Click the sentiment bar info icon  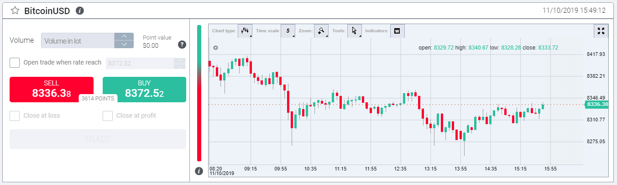(x=199, y=171)
